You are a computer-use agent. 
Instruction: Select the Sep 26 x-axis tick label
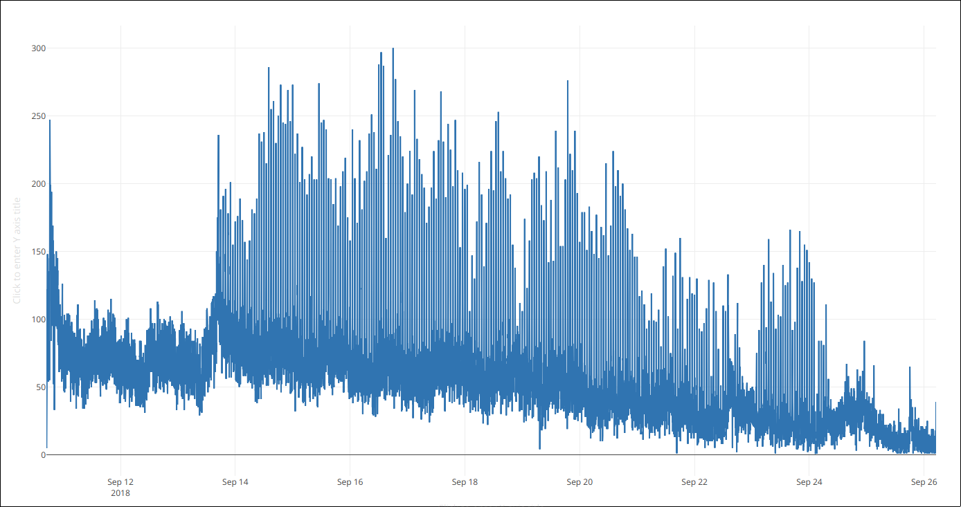[924, 482]
